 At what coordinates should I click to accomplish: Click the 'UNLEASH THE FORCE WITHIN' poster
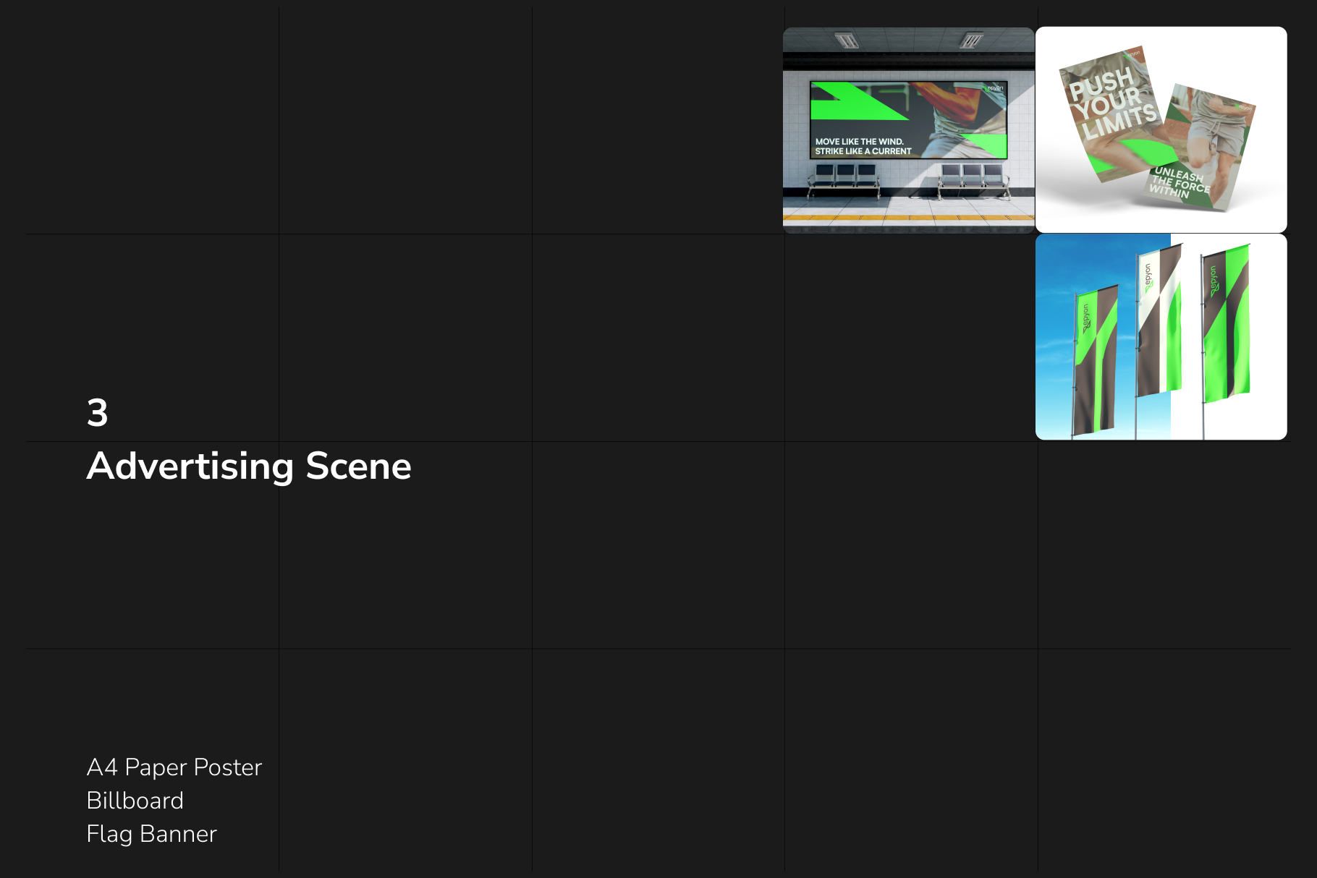click(1201, 148)
